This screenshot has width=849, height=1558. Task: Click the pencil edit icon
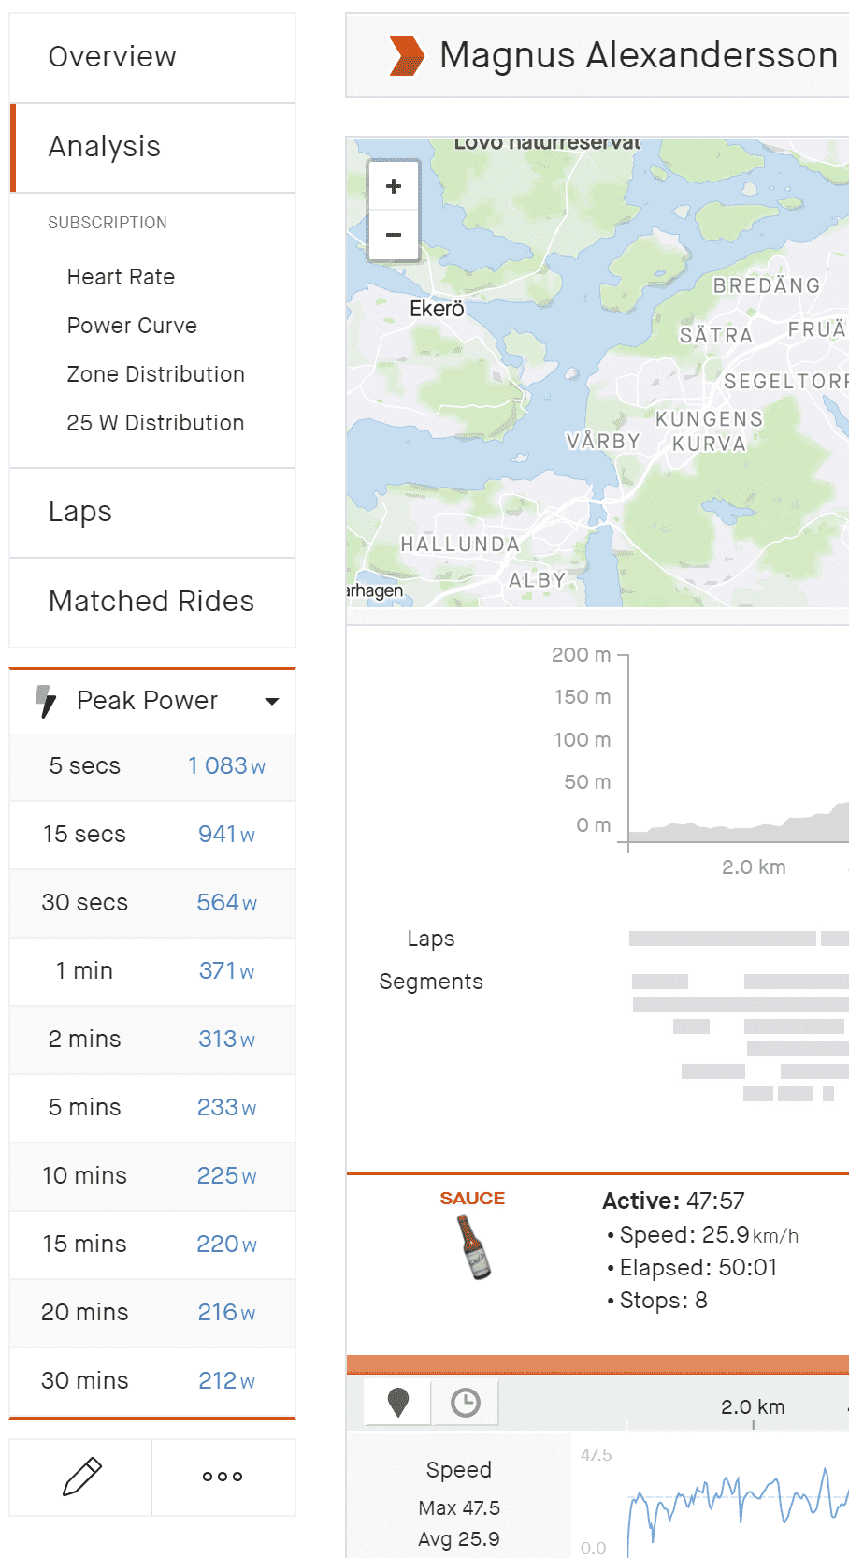pos(81,1477)
